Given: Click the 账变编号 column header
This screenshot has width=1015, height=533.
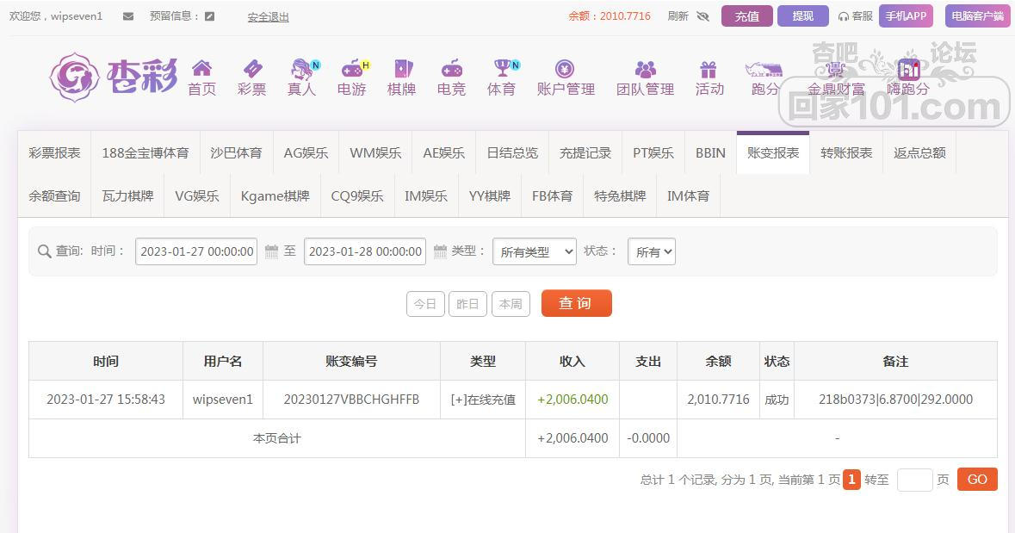Looking at the screenshot, I should point(351,362).
